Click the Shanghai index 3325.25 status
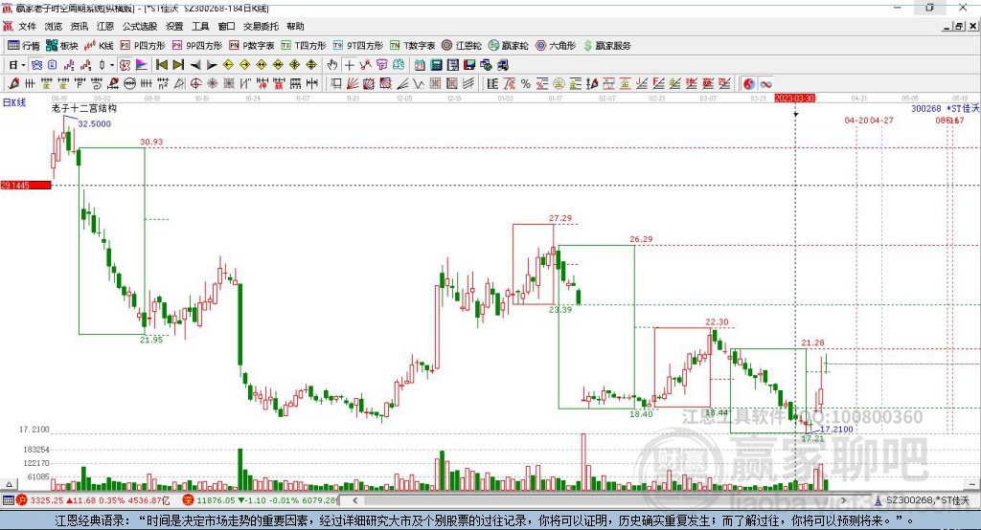The image size is (981, 530). click(x=93, y=500)
